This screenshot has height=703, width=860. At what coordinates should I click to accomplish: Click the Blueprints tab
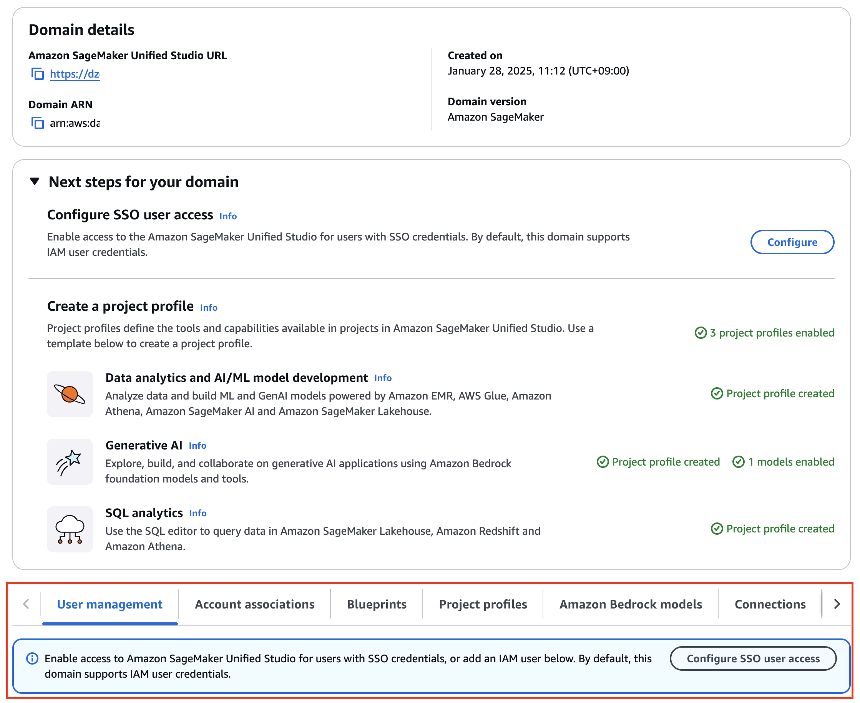point(376,604)
